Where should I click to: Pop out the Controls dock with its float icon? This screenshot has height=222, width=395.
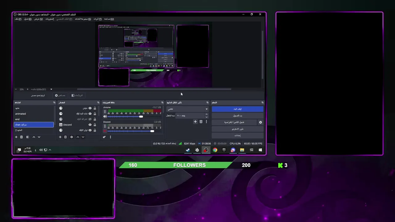[x=263, y=102]
